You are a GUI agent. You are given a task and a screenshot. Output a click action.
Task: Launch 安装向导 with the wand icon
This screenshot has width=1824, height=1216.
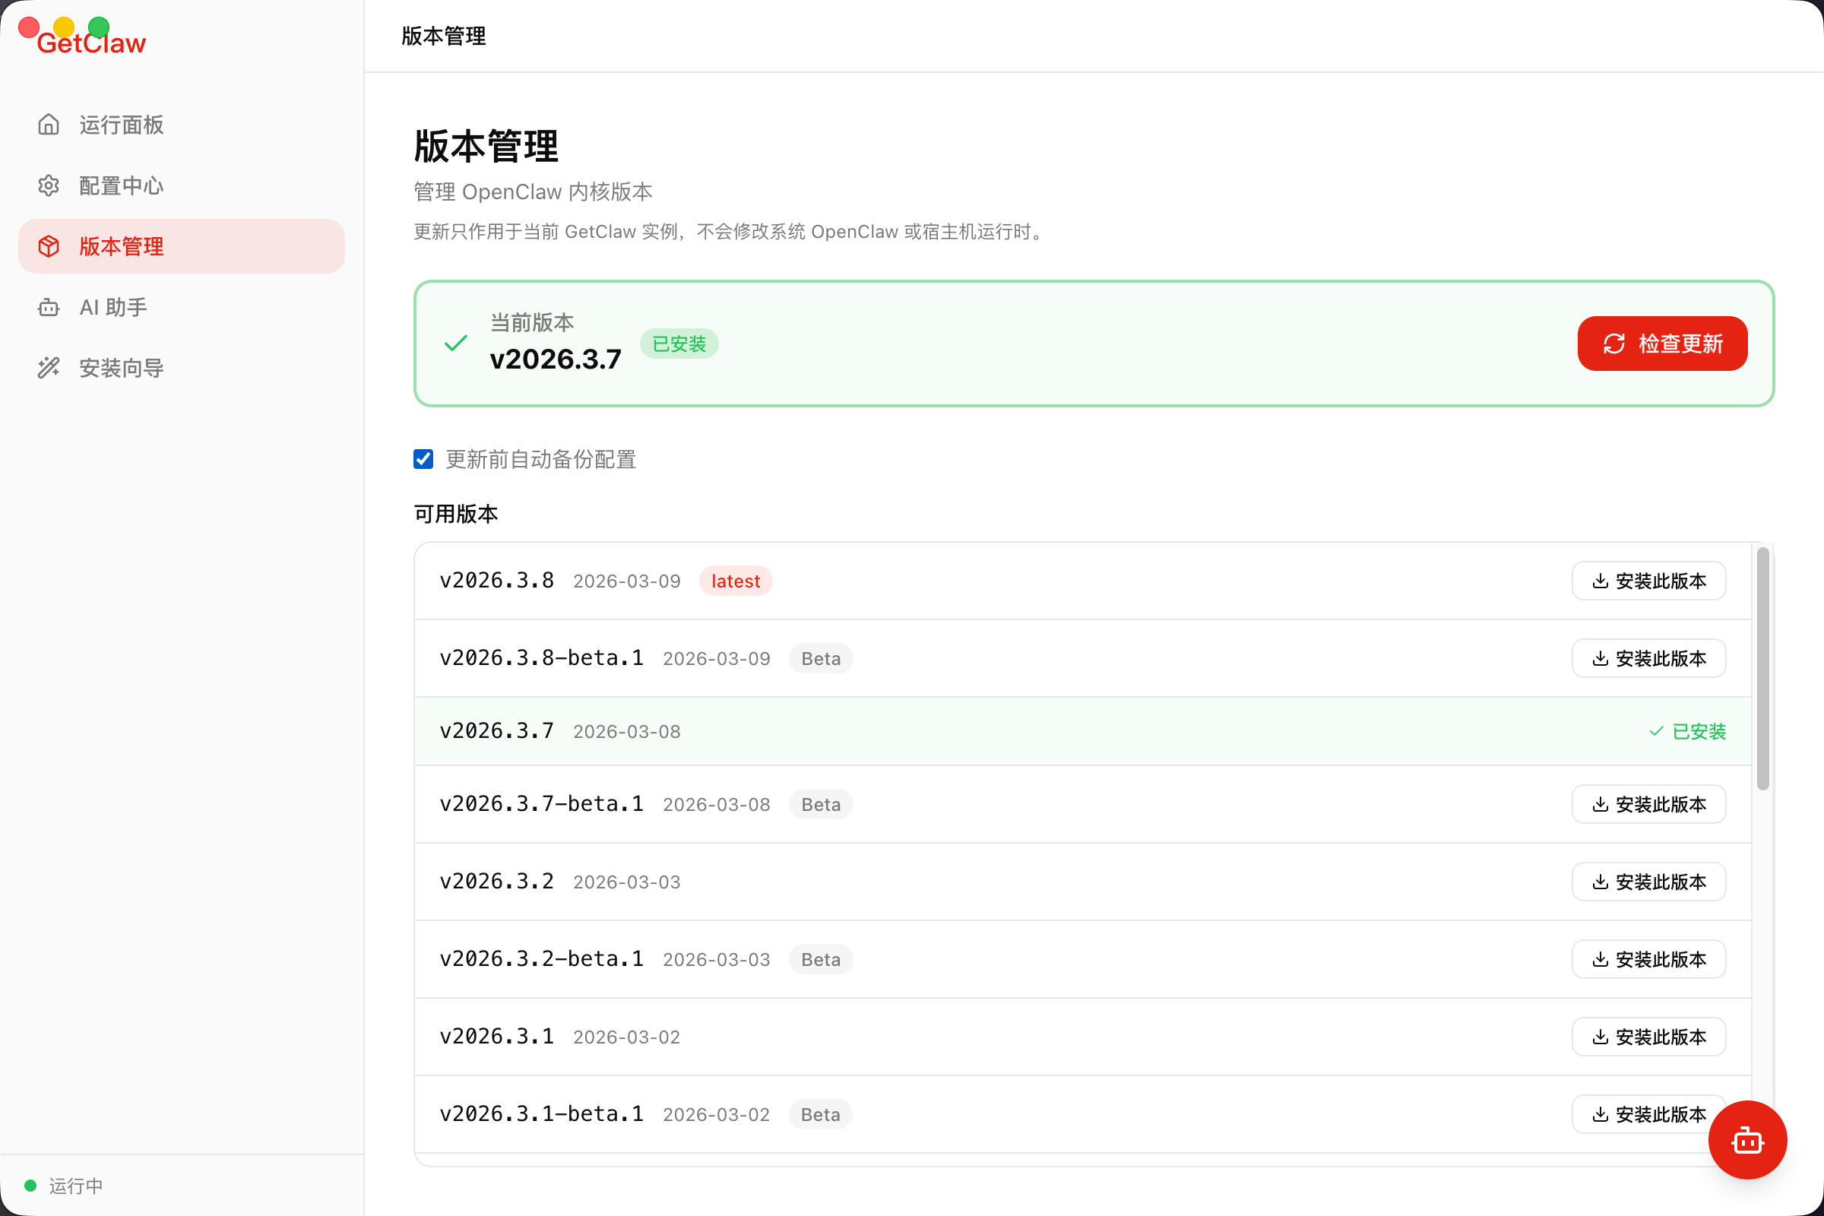click(48, 368)
